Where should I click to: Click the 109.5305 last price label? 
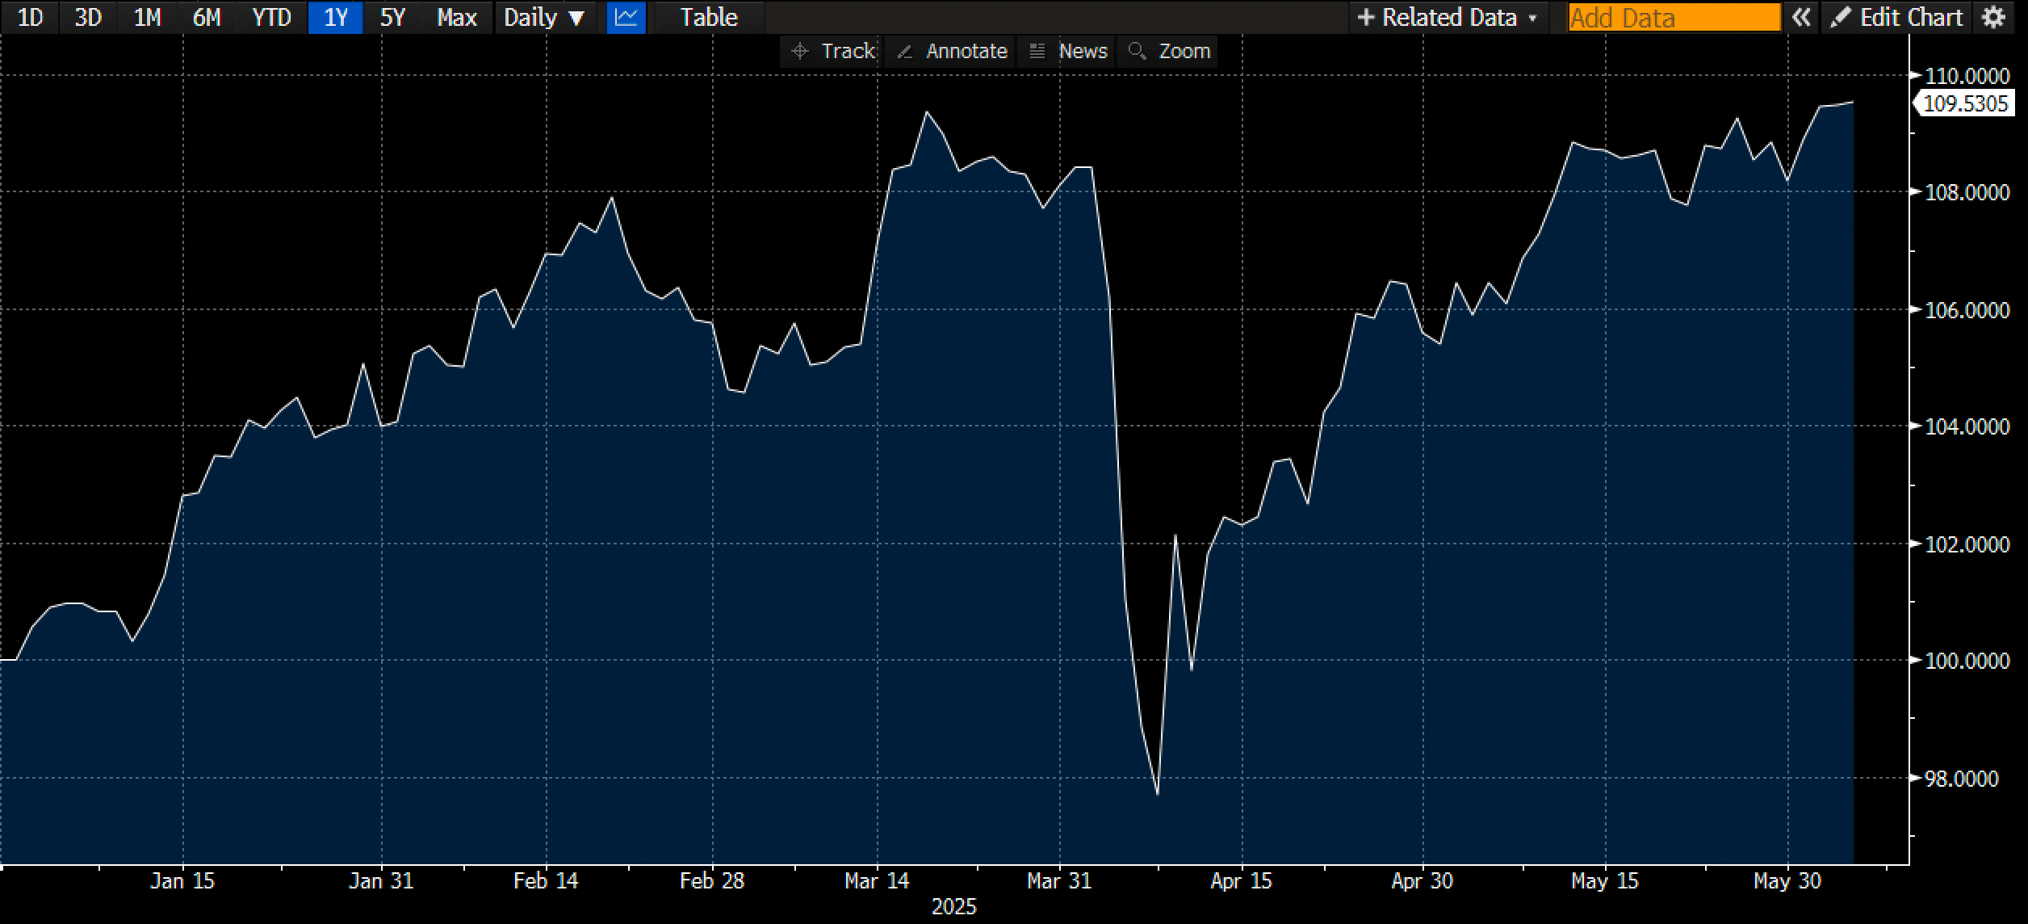(1965, 103)
